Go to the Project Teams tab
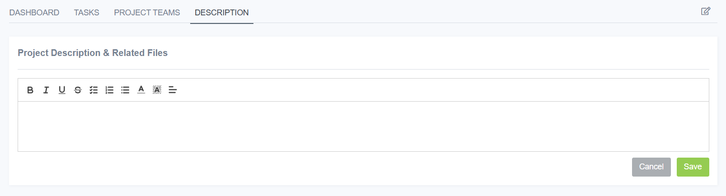Viewport: 726px width, 196px height. [147, 13]
